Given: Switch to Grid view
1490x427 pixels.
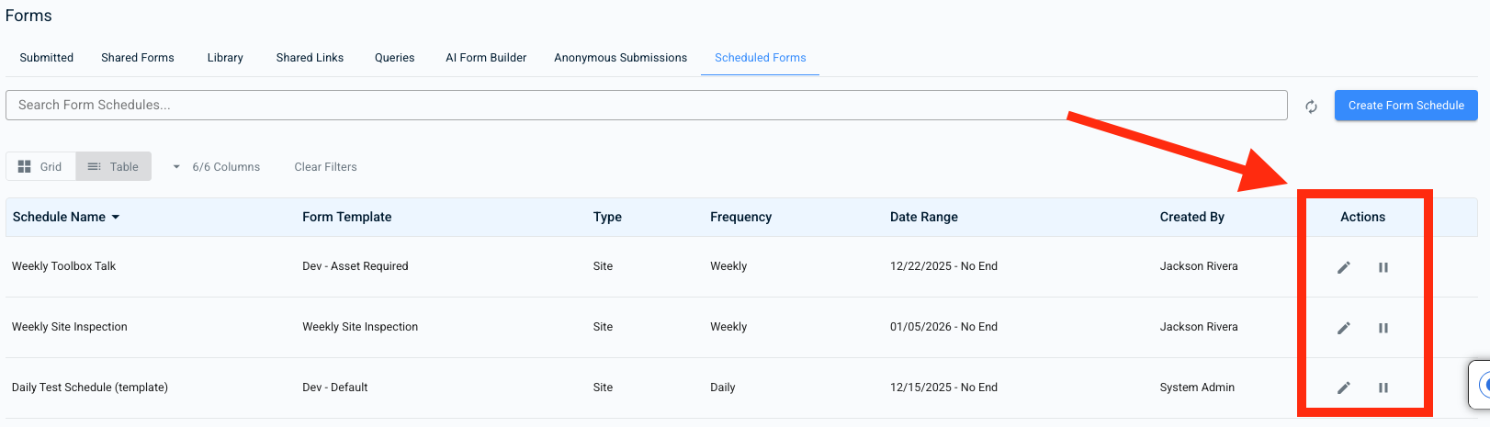Looking at the screenshot, I should click(40, 166).
